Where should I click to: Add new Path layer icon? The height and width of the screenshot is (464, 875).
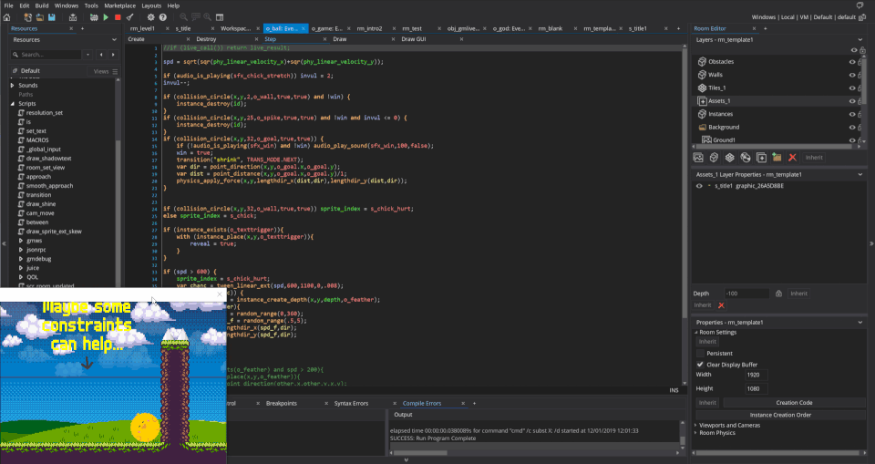coord(745,158)
